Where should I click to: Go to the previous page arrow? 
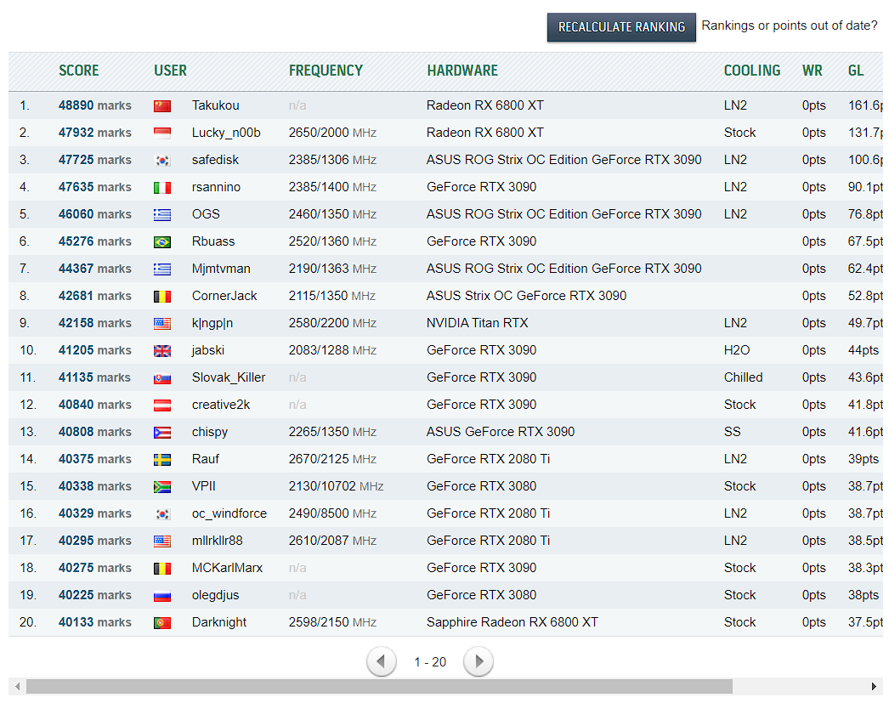[381, 661]
